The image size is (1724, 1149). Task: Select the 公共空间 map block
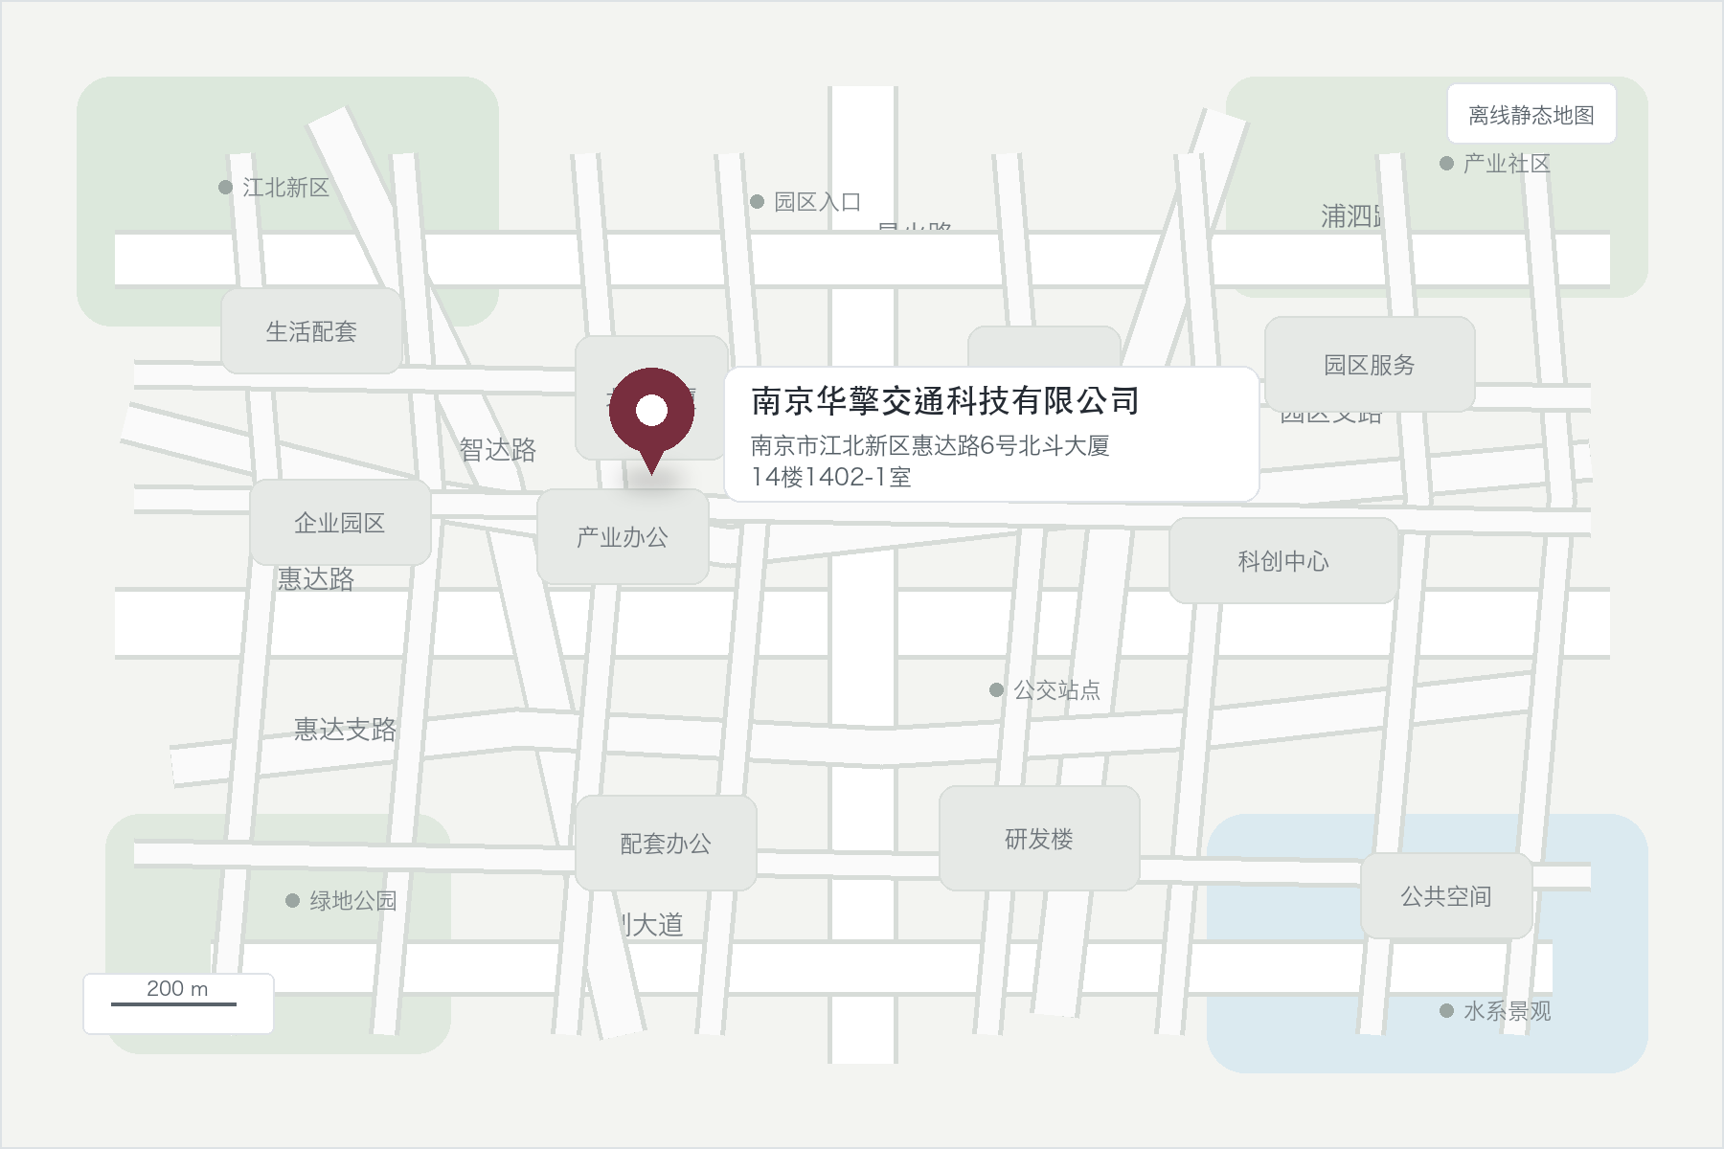pyautogui.click(x=1446, y=896)
